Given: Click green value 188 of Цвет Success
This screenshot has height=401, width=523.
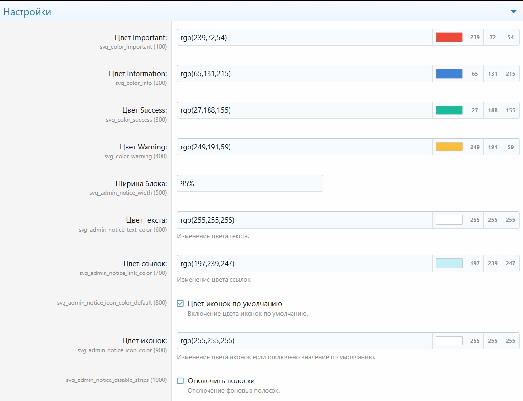Looking at the screenshot, I should click(492, 110).
